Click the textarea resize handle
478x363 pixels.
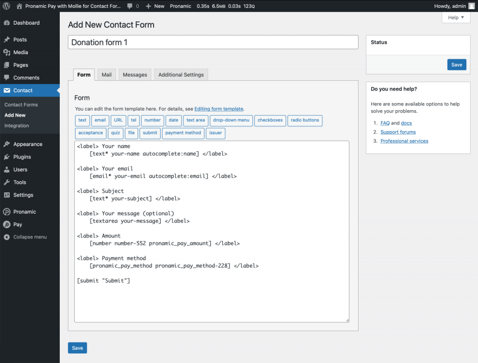coord(347,320)
